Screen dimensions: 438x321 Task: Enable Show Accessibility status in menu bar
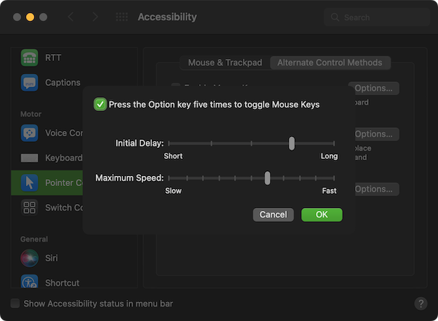pos(15,303)
